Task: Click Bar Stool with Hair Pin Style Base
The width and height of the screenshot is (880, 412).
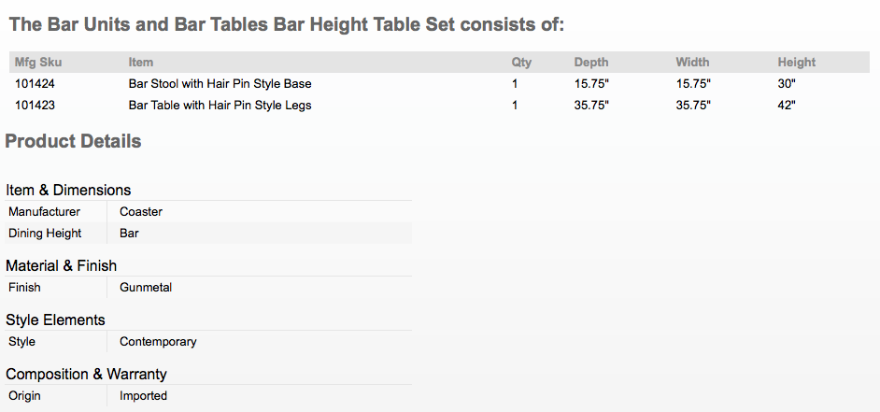Action: 220,84
